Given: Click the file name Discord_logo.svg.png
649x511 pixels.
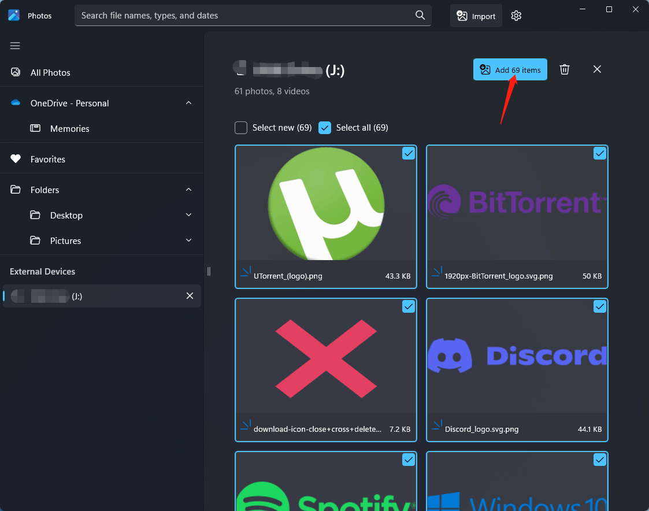Looking at the screenshot, I should pyautogui.click(x=481, y=429).
